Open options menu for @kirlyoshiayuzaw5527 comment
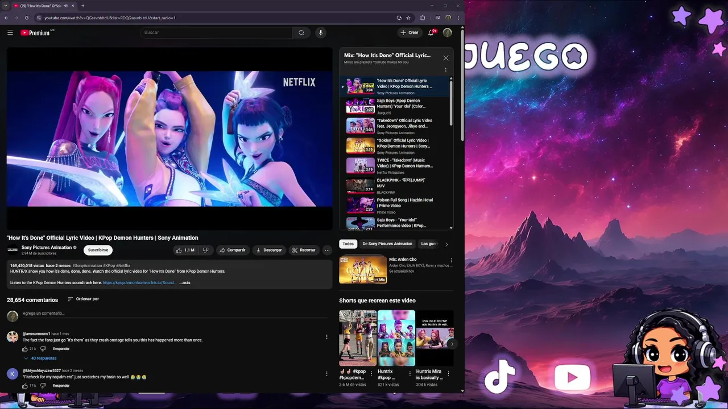This screenshot has height=409, width=728. 326,374
